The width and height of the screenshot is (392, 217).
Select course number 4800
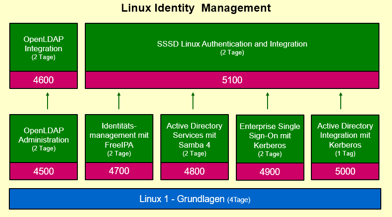pyautogui.click(x=194, y=171)
